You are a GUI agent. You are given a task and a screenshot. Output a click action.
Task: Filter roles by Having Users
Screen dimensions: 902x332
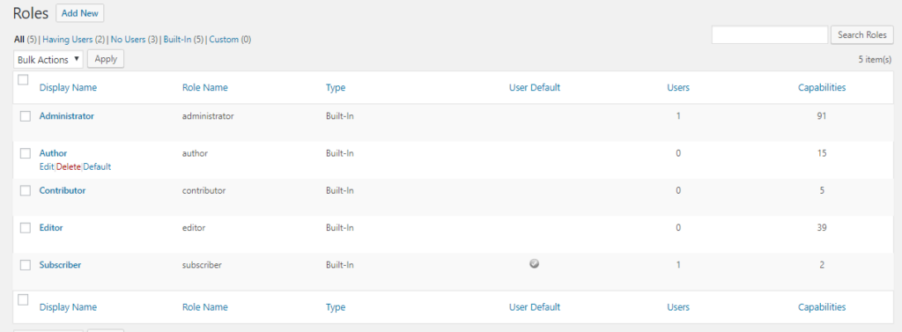[x=67, y=40]
